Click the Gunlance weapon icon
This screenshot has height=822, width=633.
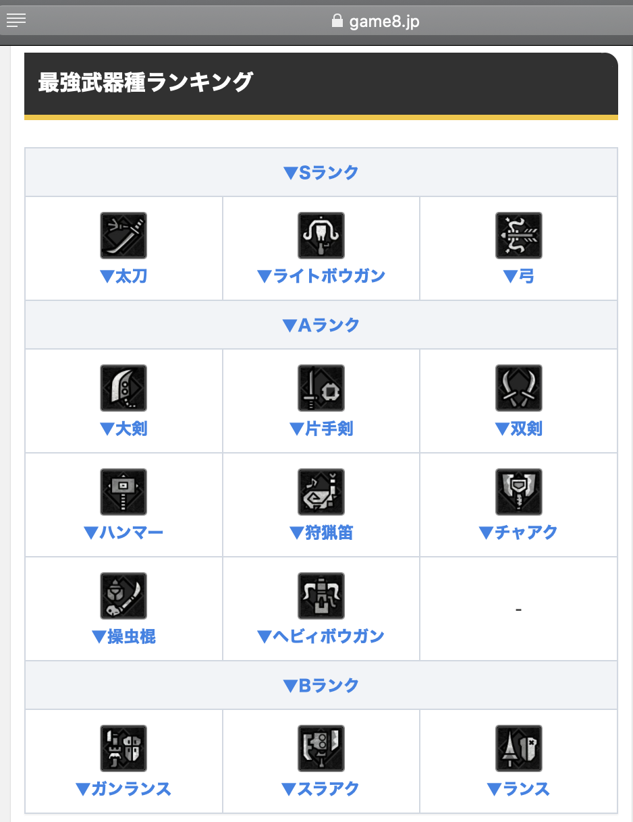click(x=123, y=748)
